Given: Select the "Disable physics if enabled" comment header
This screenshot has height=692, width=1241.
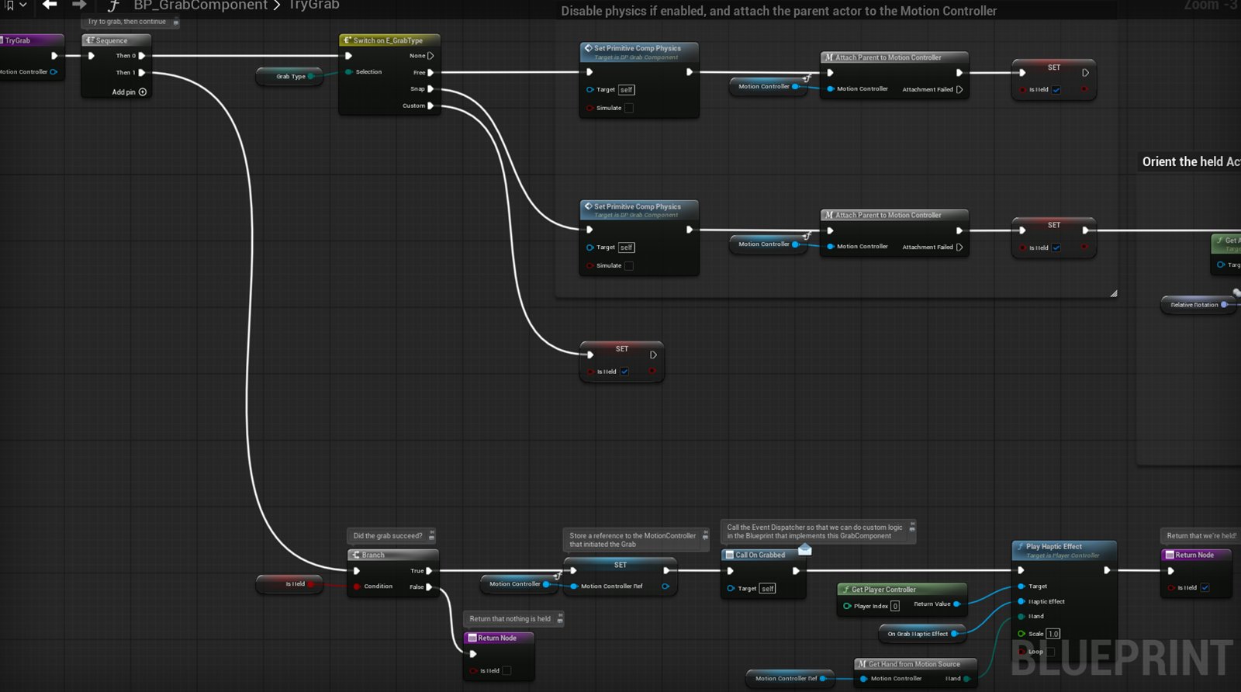Looking at the screenshot, I should coord(779,11).
